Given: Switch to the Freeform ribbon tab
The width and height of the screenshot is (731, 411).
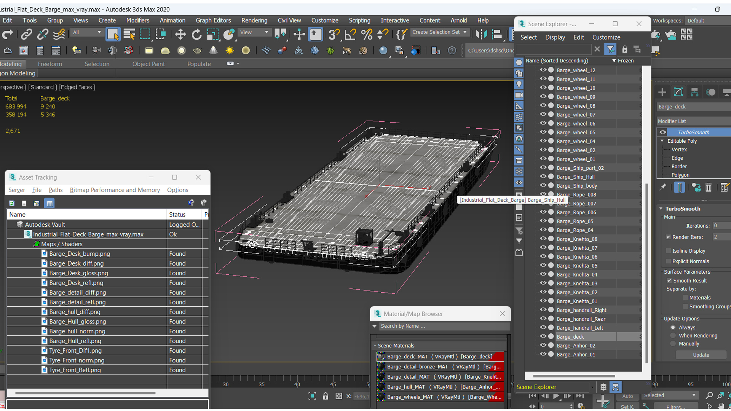Looking at the screenshot, I should coord(50,64).
